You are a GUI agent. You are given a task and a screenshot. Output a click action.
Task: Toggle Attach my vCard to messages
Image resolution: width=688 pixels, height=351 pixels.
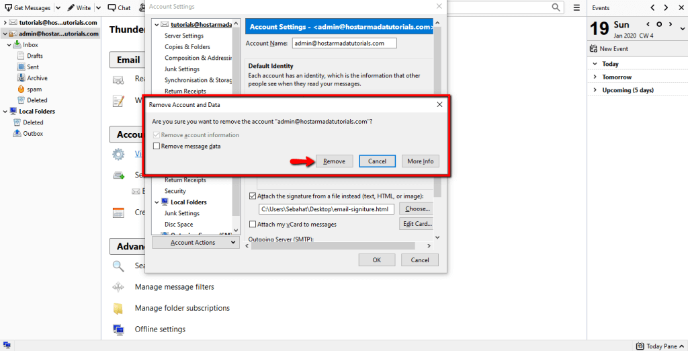253,225
